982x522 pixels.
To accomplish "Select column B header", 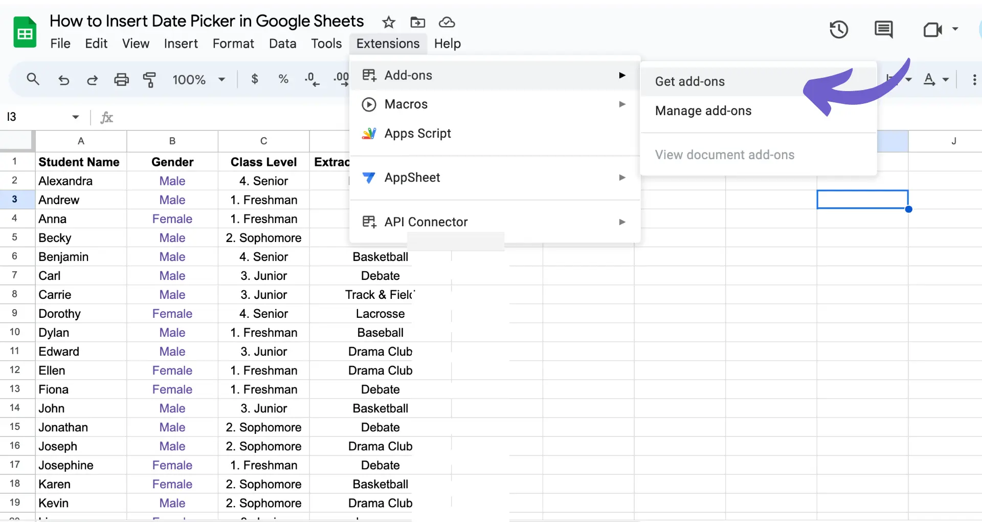I will pyautogui.click(x=172, y=141).
